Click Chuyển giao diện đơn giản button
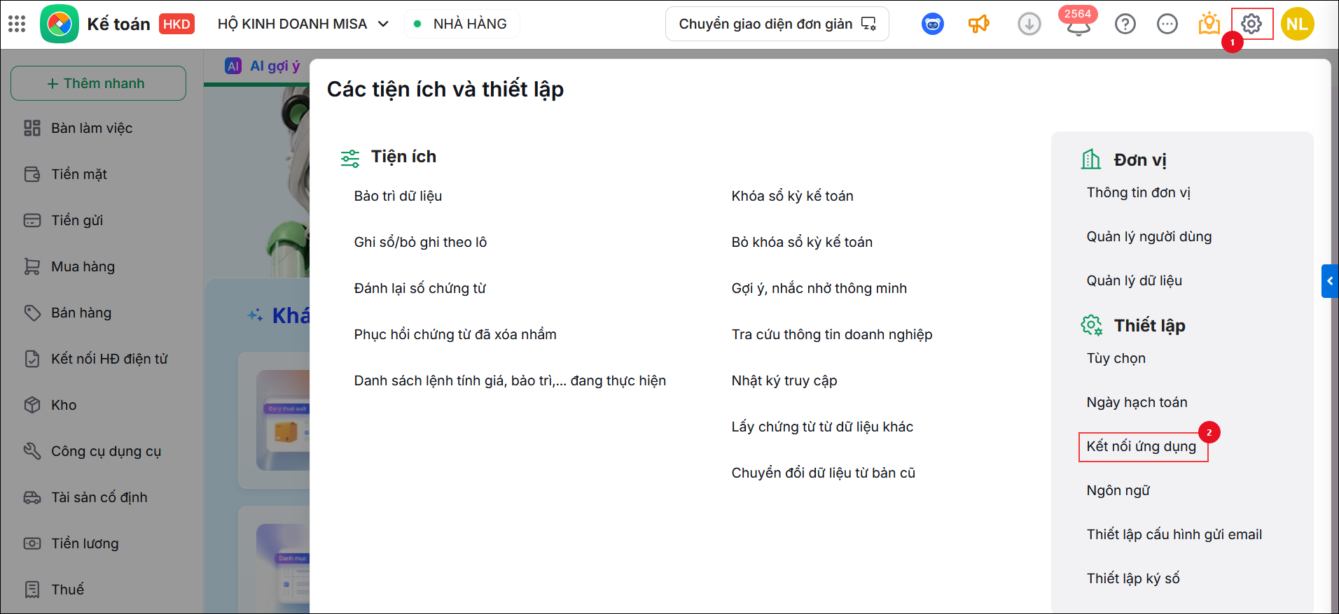1339x614 pixels. (x=777, y=24)
